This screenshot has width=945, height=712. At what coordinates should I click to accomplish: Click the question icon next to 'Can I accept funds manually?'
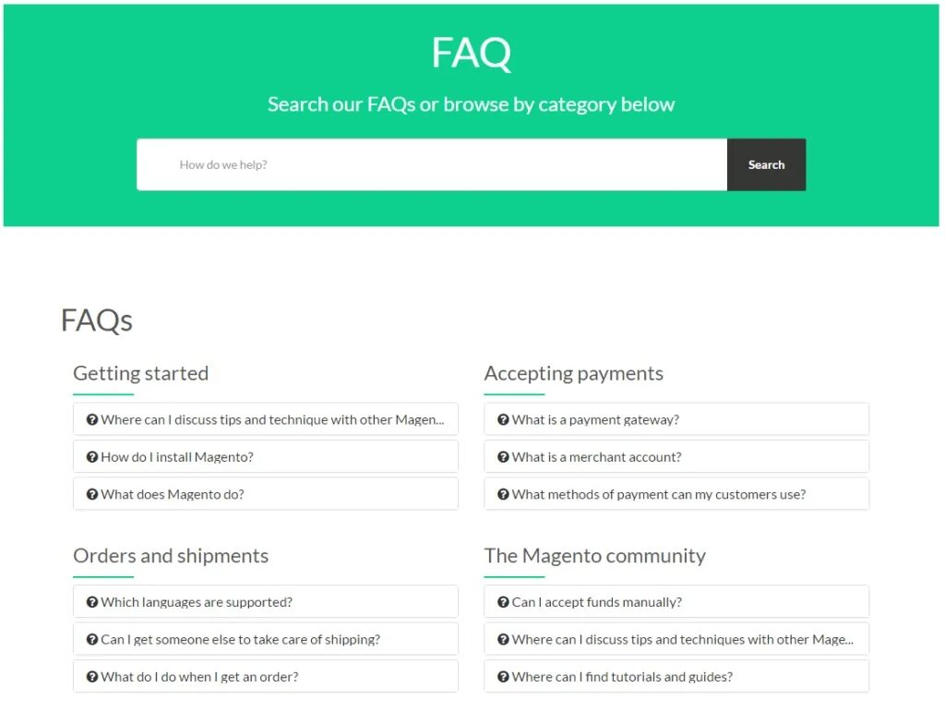pos(503,602)
